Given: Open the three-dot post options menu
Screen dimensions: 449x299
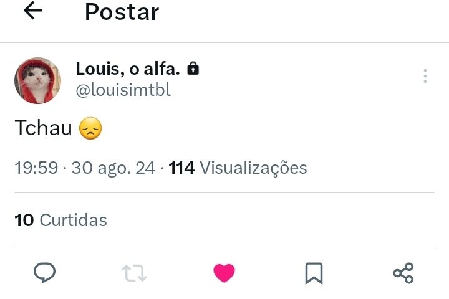Looking at the screenshot, I should (425, 76).
